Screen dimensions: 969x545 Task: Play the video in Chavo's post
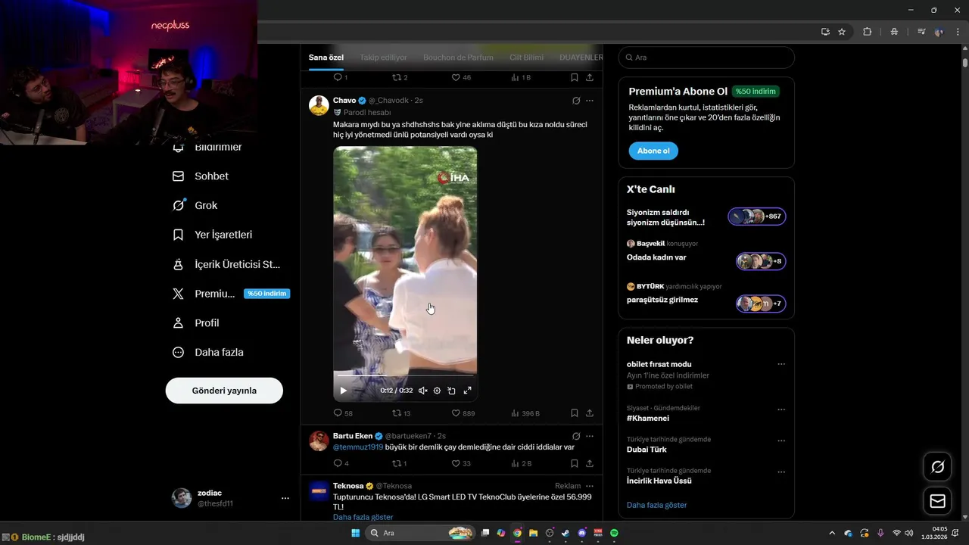coord(343,391)
